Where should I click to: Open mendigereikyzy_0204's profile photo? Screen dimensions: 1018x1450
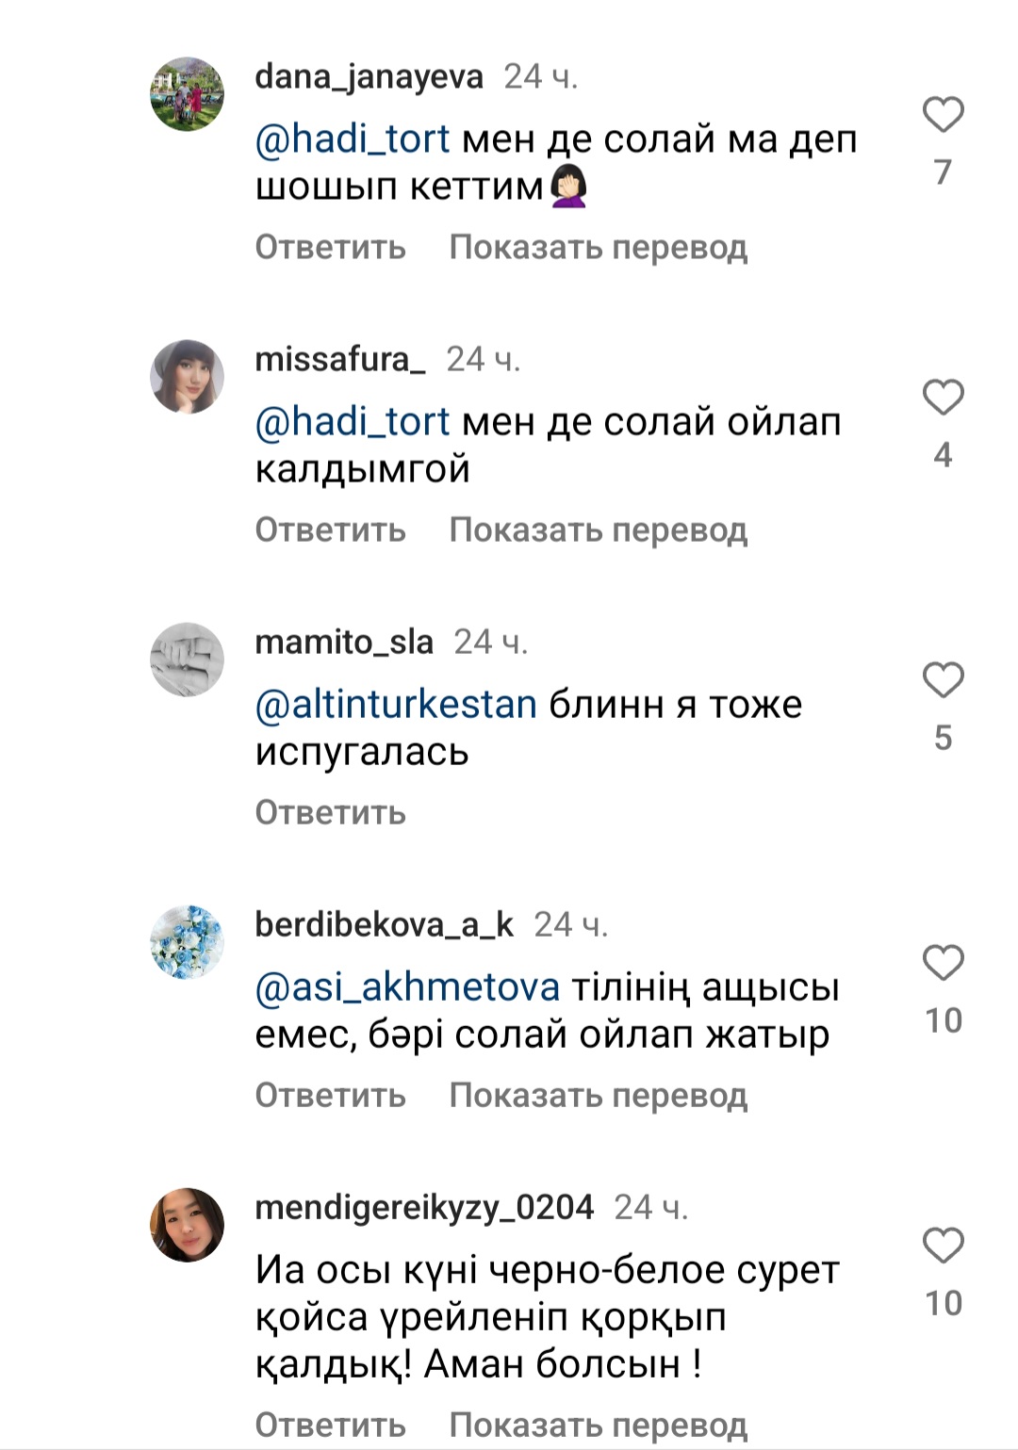click(188, 1225)
